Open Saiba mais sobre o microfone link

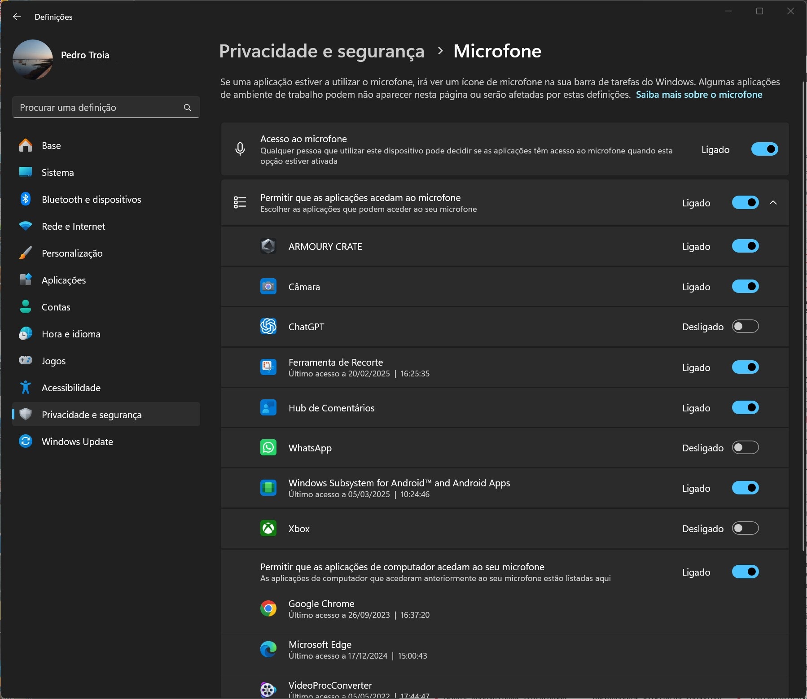tap(699, 95)
